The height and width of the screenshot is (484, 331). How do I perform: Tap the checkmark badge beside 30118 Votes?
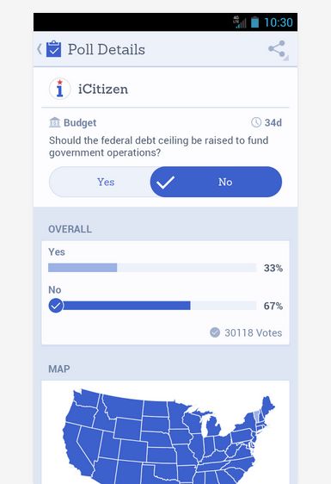[x=215, y=332]
